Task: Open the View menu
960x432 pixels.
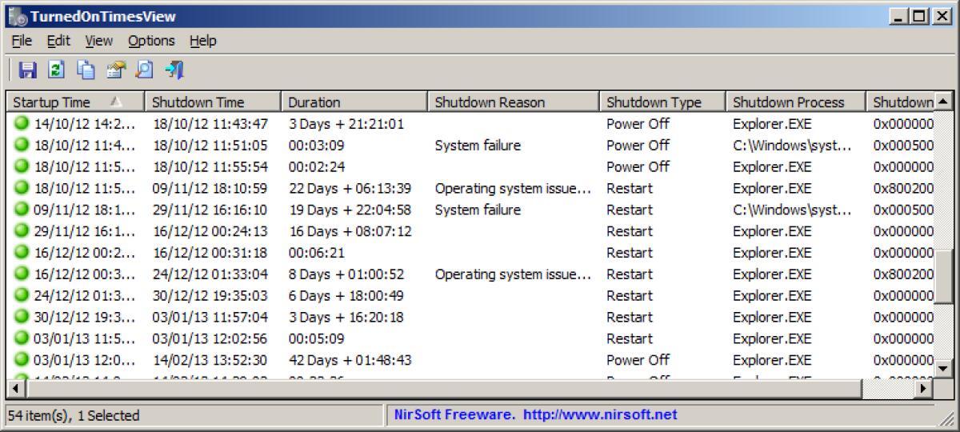Action: 99,41
